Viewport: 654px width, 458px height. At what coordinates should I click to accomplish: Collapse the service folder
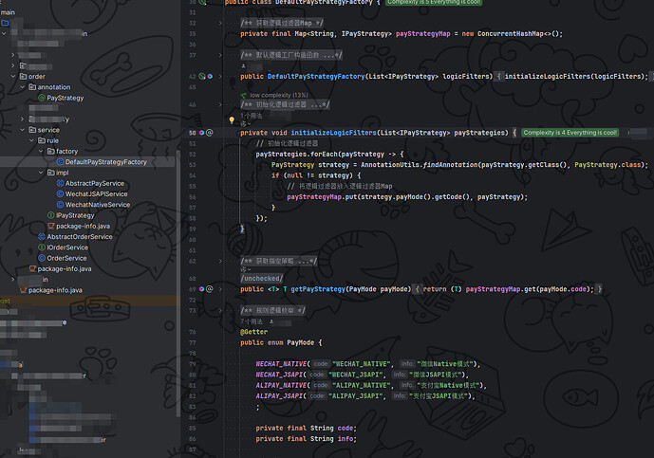[23, 130]
